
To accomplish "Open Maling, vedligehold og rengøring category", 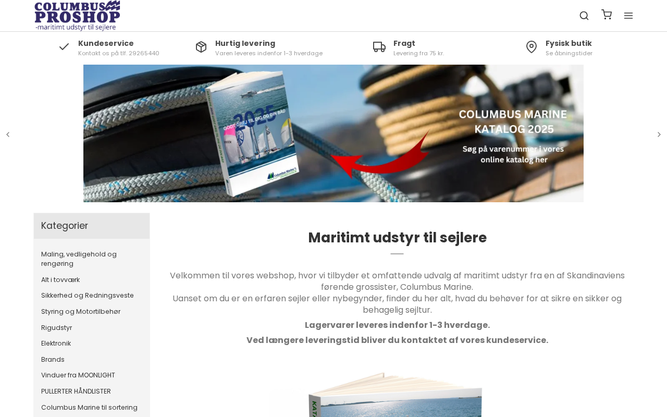I will pyautogui.click(x=79, y=259).
